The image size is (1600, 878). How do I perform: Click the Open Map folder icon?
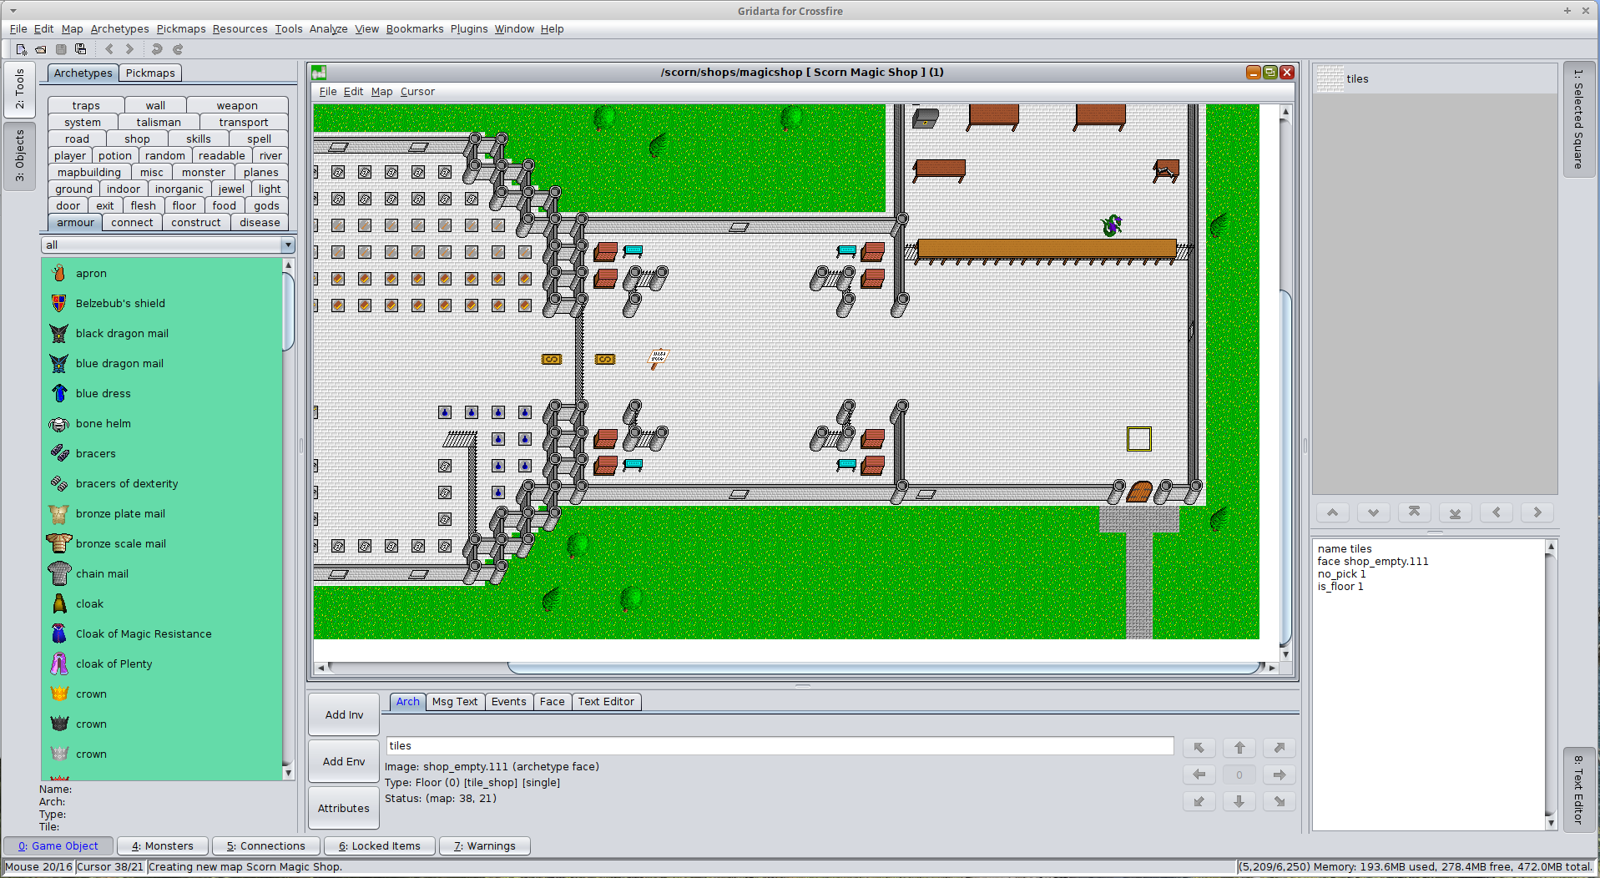(x=40, y=49)
